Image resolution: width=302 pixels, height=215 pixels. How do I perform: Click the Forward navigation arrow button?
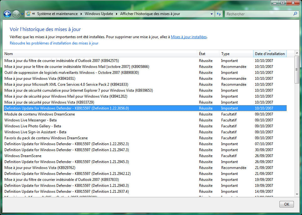click(16, 14)
